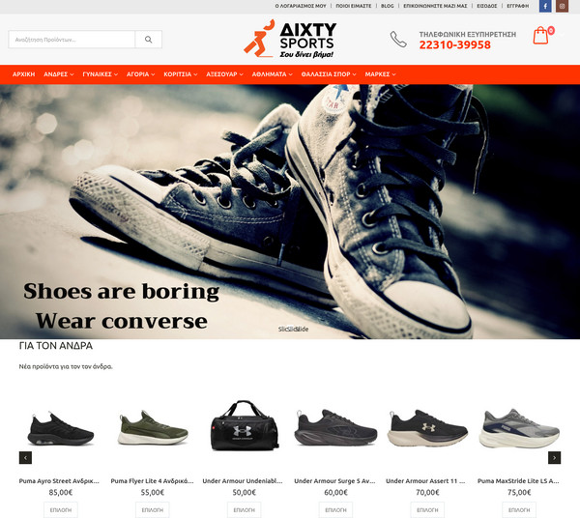The width and height of the screenshot is (580, 518).
Task: Open the shopping bag cart icon
Action: point(540,36)
